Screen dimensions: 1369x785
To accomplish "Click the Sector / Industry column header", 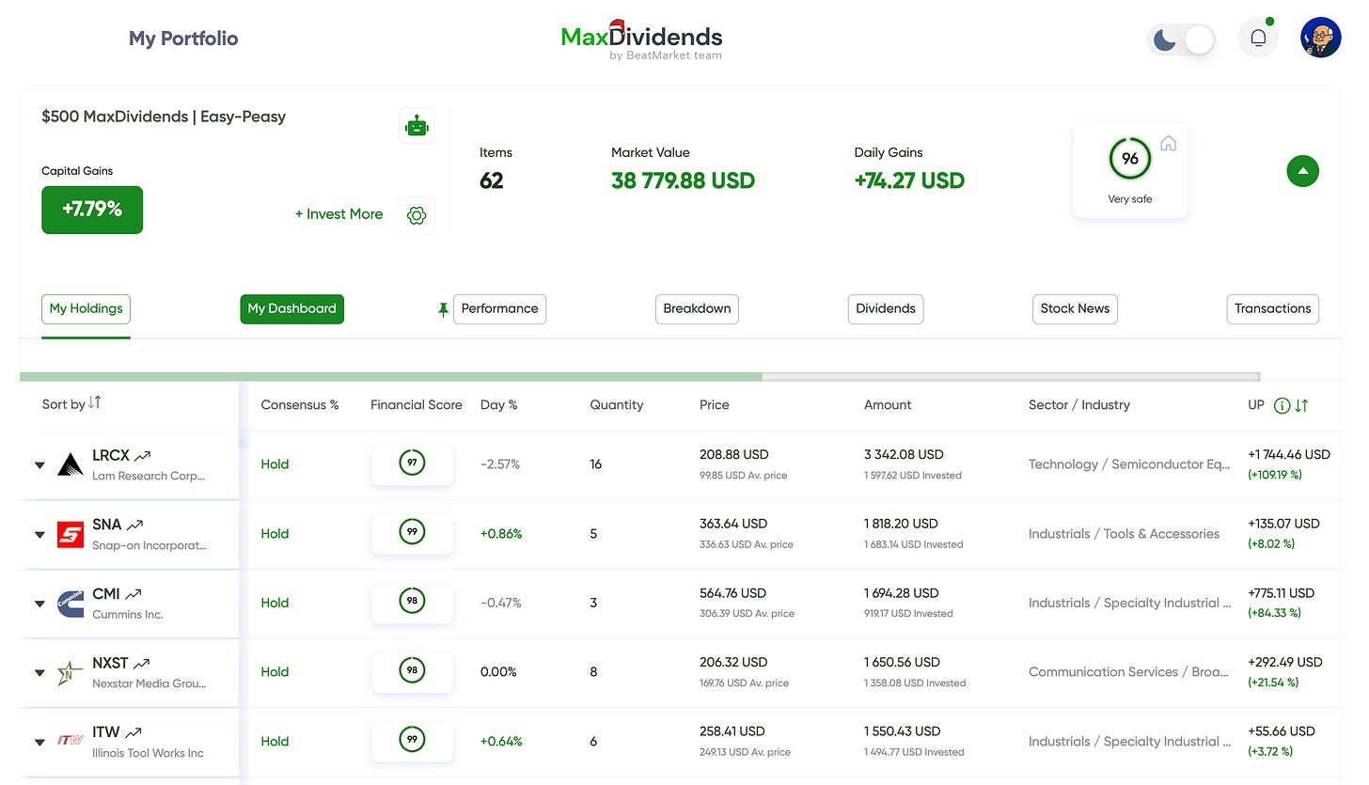I will [1079, 405].
